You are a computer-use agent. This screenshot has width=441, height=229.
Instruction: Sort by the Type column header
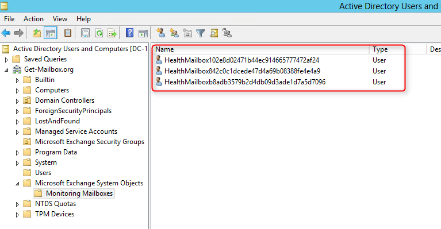(x=398, y=49)
